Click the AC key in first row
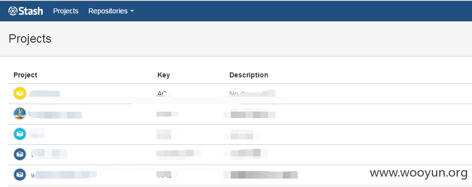 click(x=162, y=93)
